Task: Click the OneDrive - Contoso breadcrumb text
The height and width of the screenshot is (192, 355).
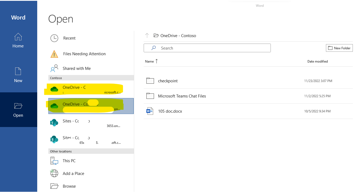Action: point(178,36)
